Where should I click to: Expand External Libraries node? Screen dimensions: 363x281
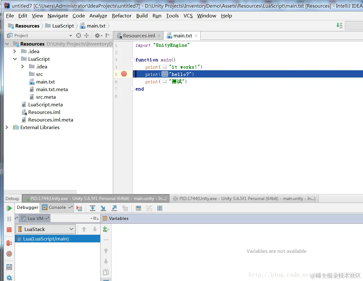(7, 127)
